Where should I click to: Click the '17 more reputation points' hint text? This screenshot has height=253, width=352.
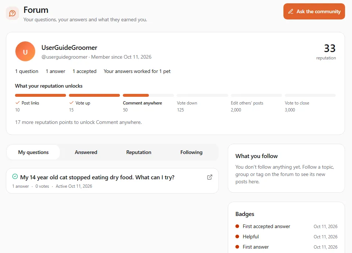tap(78, 122)
